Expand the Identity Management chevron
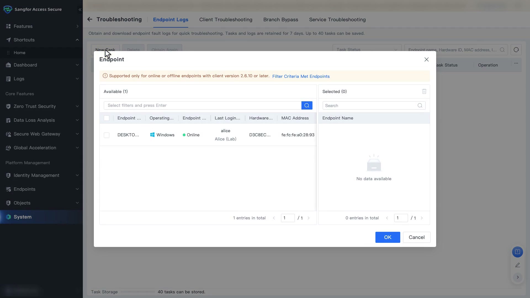Screen dimensions: 530x298 point(77,175)
